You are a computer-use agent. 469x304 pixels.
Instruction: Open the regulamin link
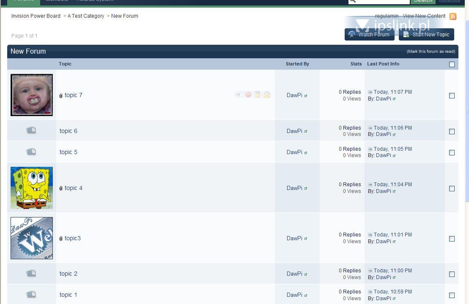[x=387, y=16]
